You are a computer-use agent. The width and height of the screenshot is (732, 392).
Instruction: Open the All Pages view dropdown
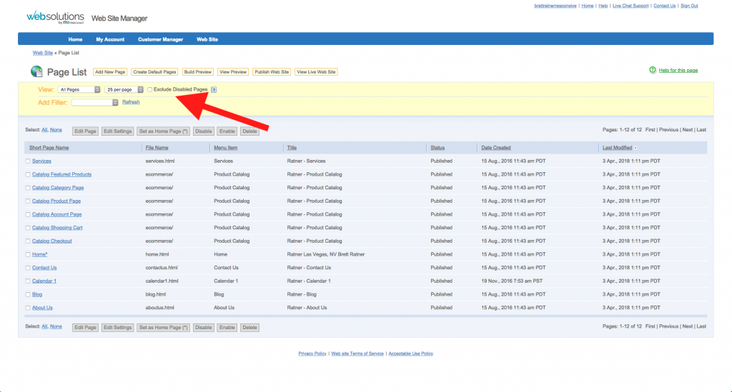79,89
